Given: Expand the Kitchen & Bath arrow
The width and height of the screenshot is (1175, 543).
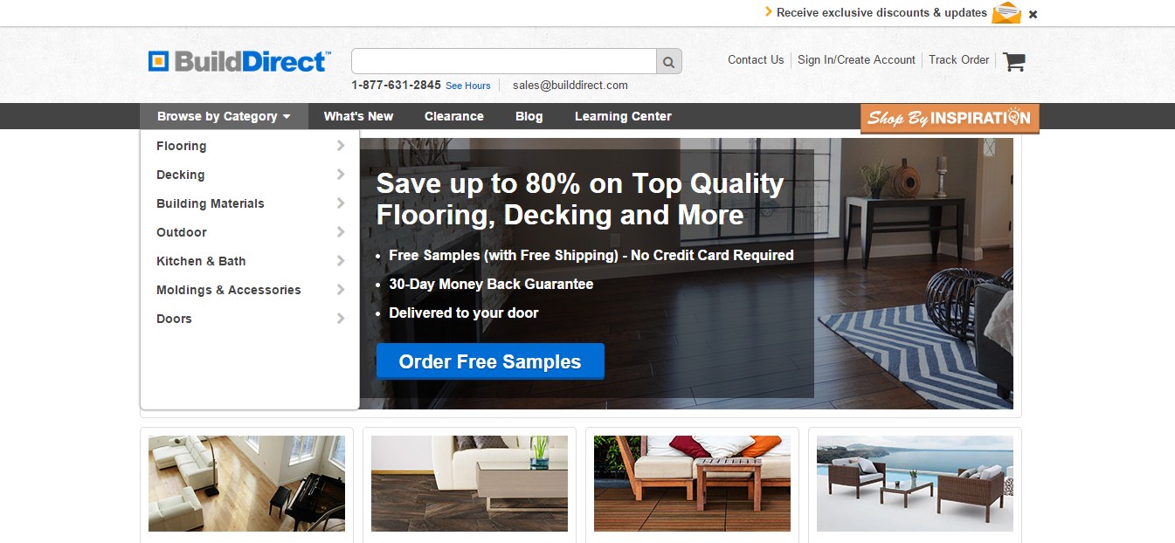Looking at the screenshot, I should 341,261.
